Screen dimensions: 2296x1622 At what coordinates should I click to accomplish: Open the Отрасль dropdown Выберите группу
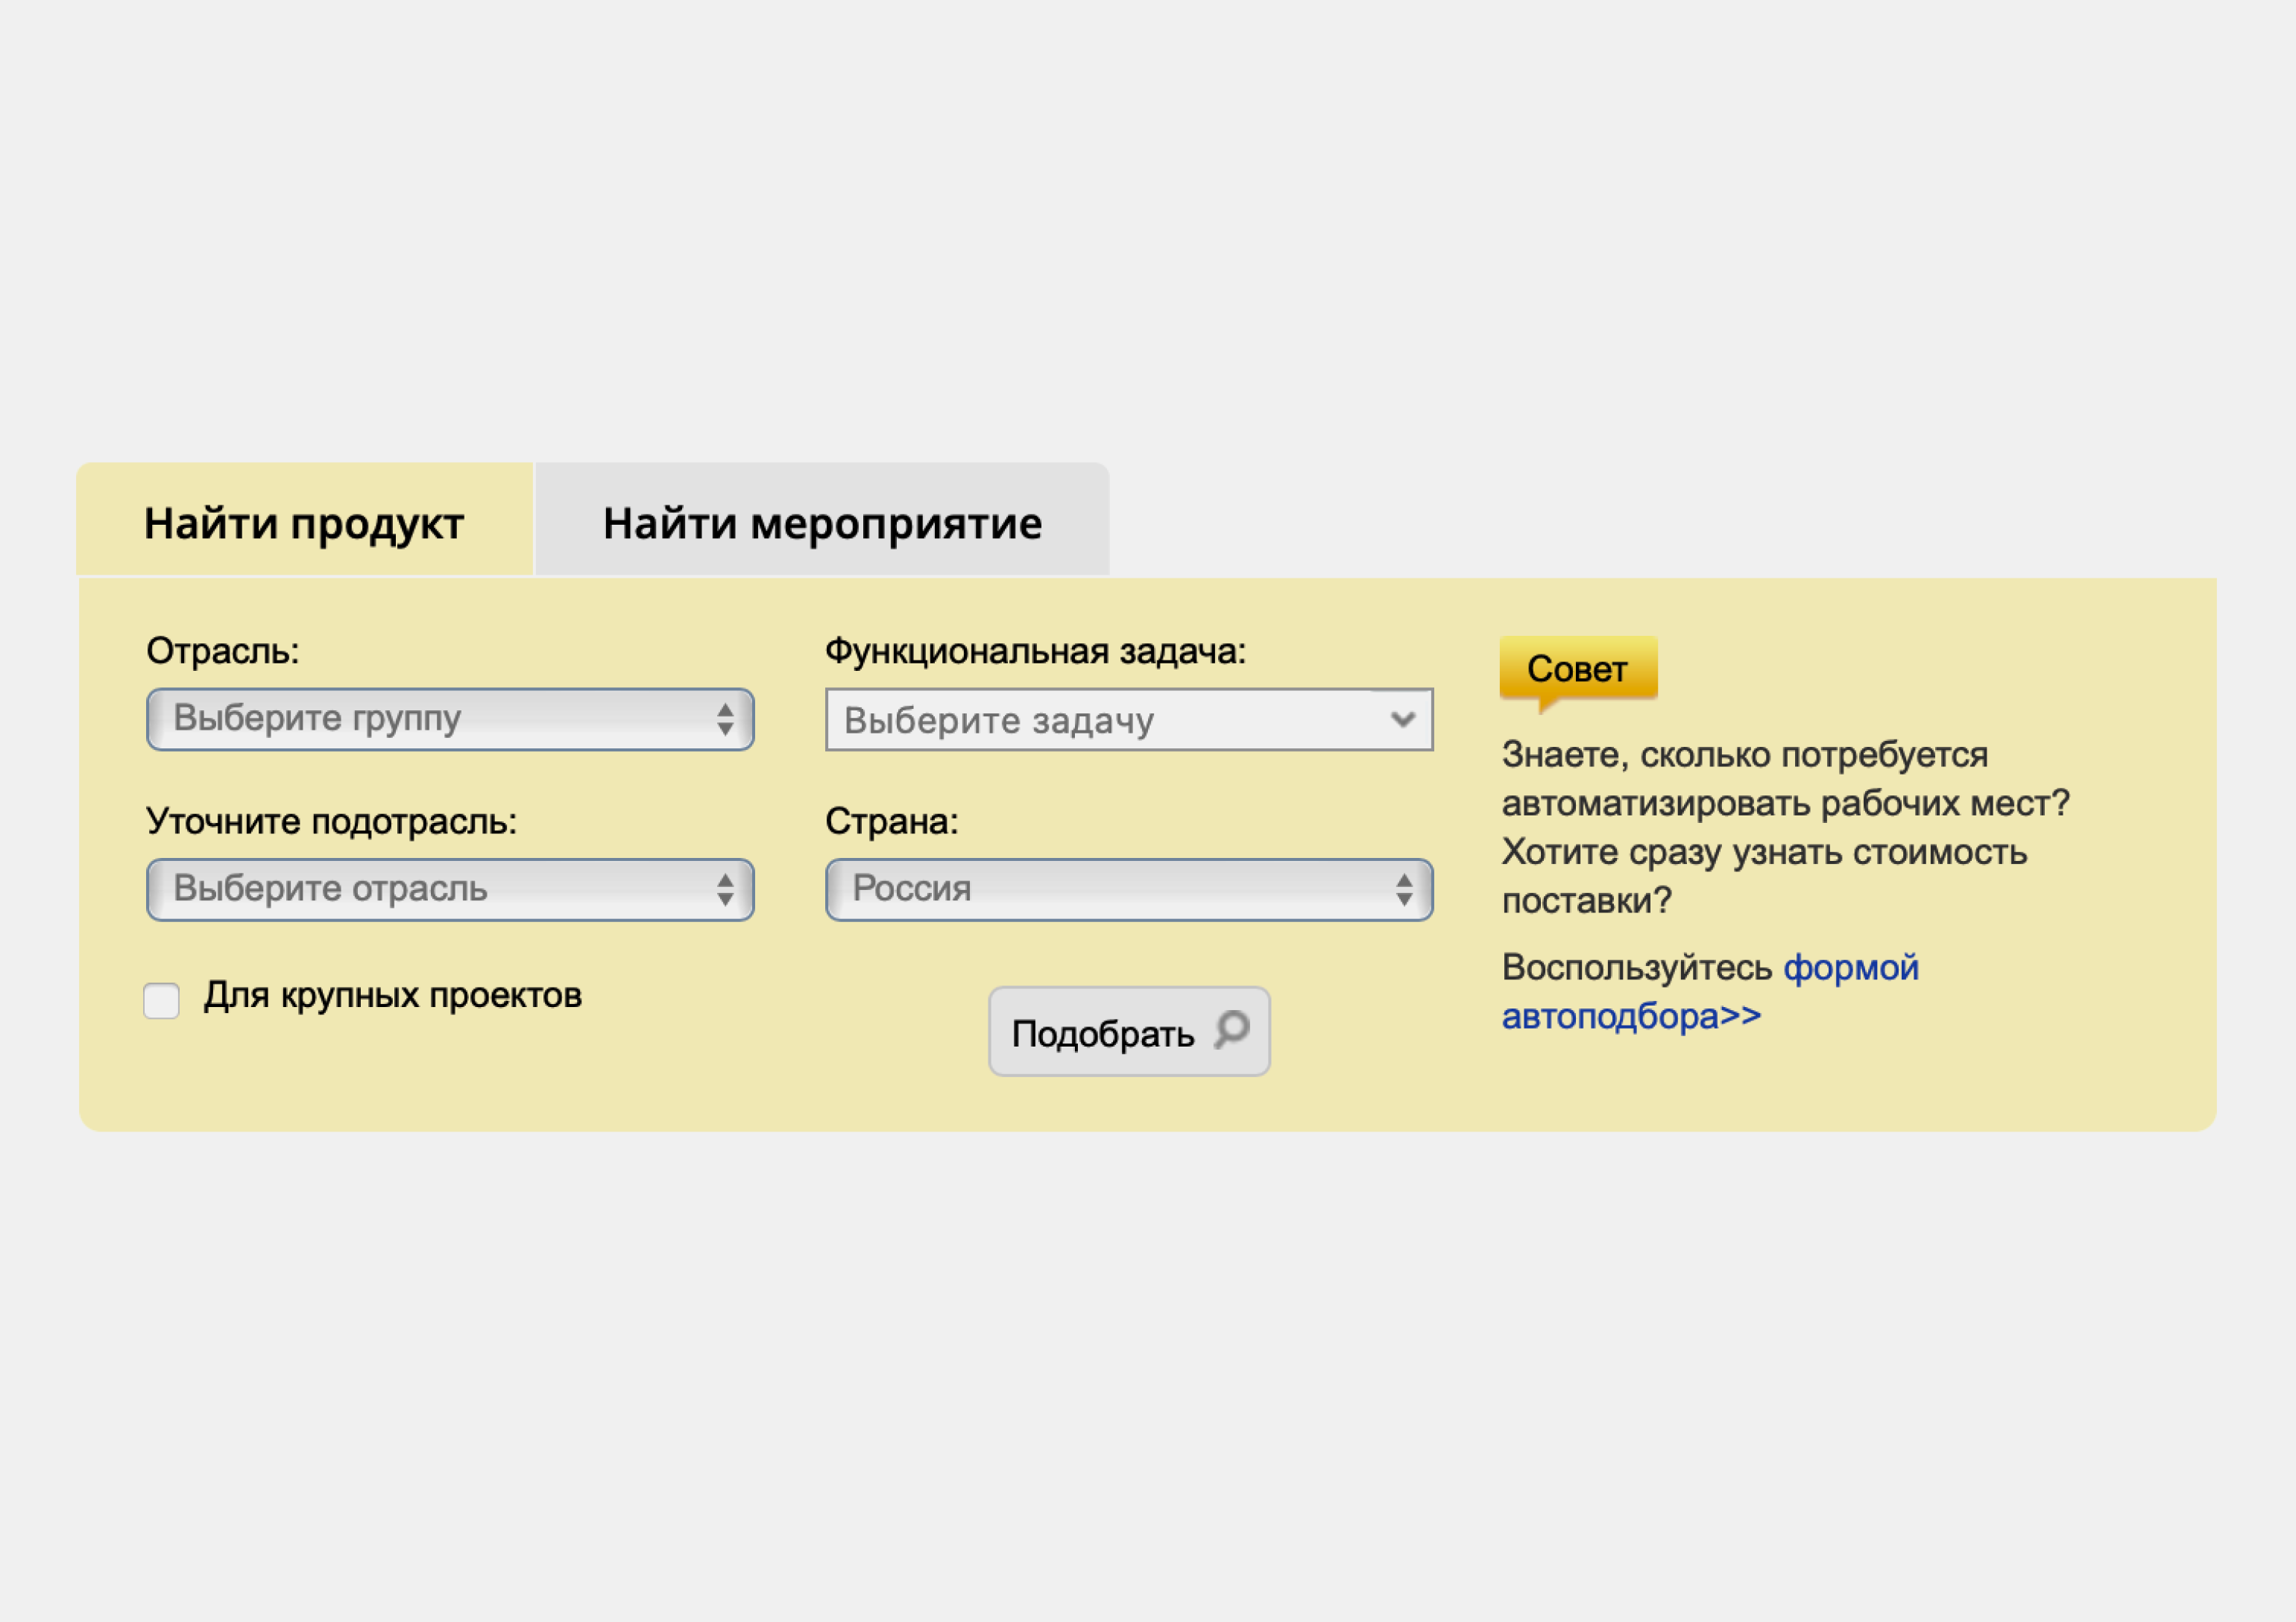tap(450, 719)
